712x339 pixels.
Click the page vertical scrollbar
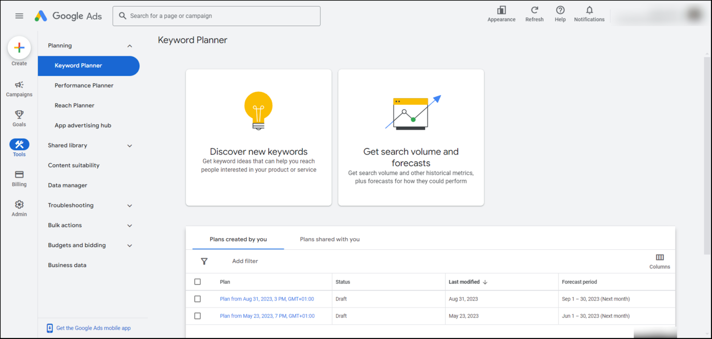[x=707, y=156]
